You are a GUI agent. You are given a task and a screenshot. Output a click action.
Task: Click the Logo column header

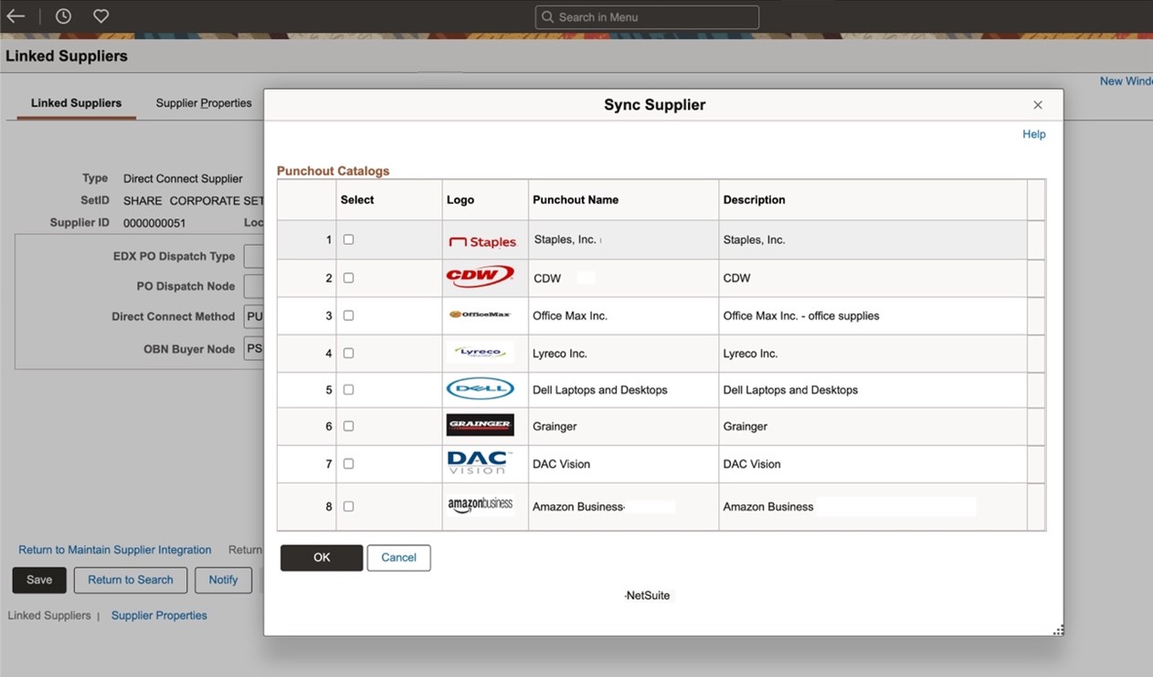[x=460, y=200]
